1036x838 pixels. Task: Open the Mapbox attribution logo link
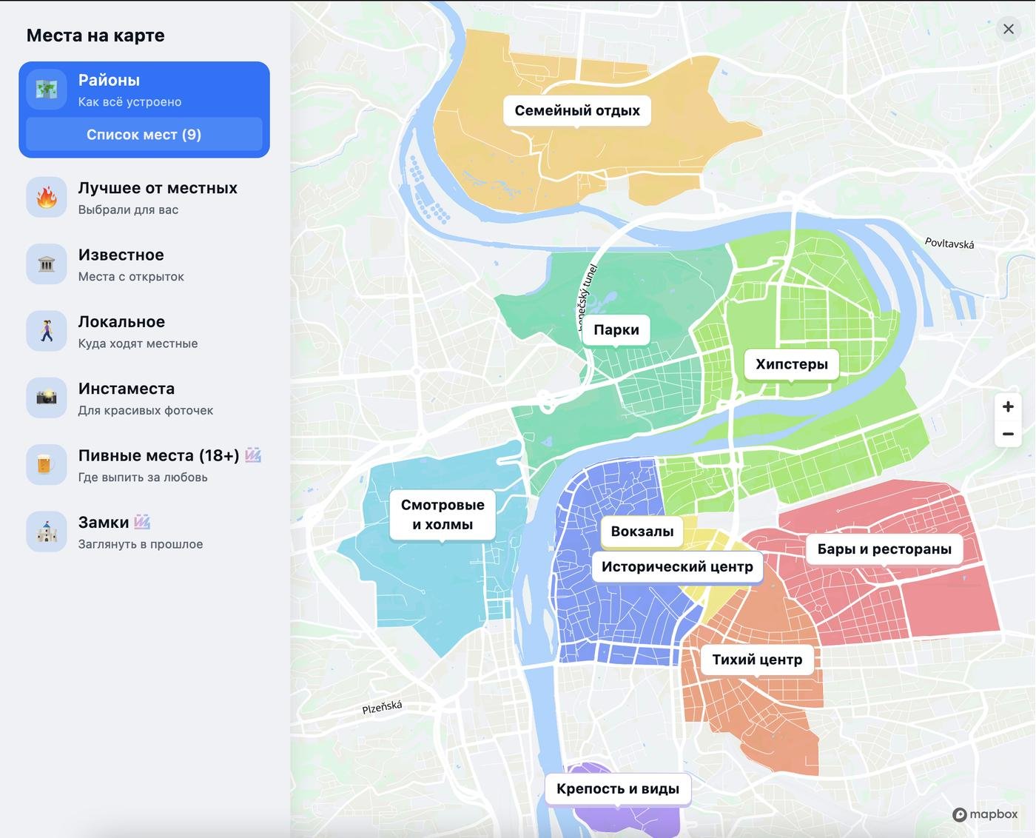tap(985, 814)
